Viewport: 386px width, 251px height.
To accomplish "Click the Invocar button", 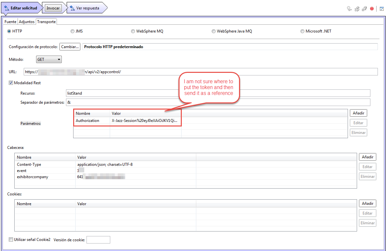I will point(52,8).
